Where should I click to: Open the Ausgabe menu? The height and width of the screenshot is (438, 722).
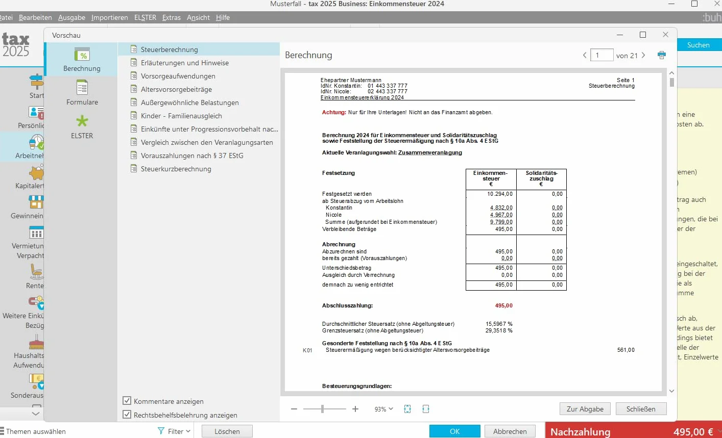point(71,17)
